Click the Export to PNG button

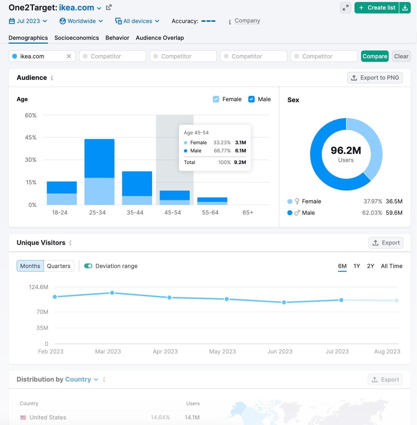click(375, 78)
